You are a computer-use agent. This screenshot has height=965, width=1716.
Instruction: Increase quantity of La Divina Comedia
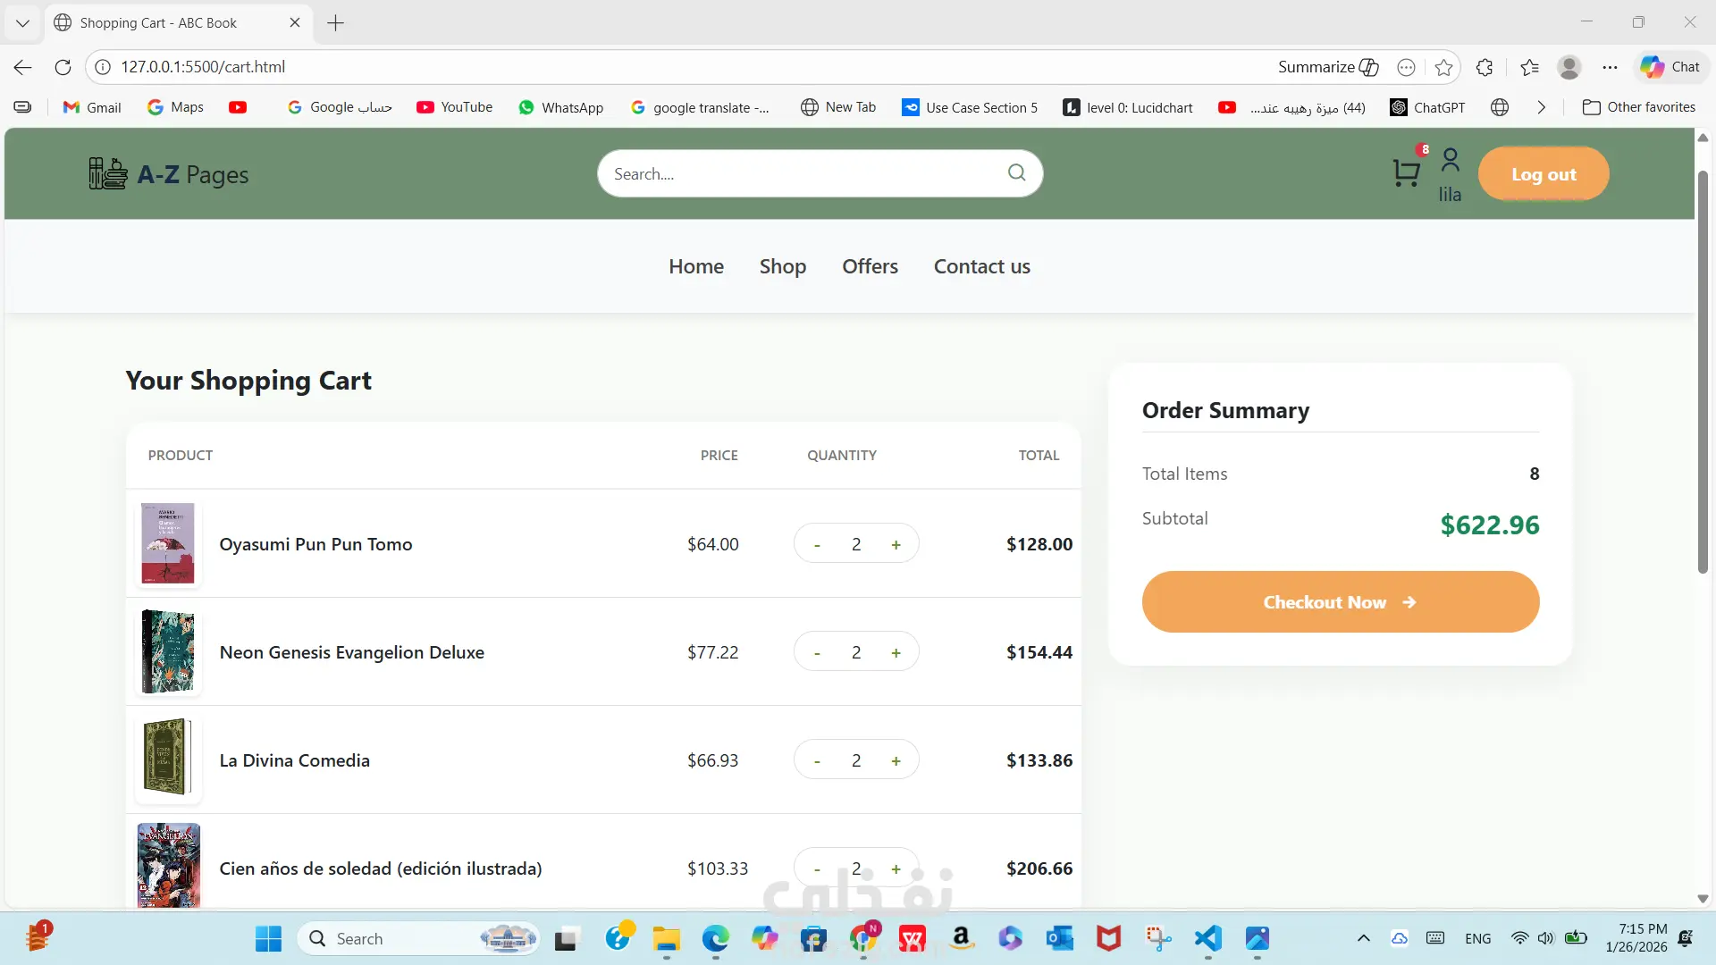(896, 761)
